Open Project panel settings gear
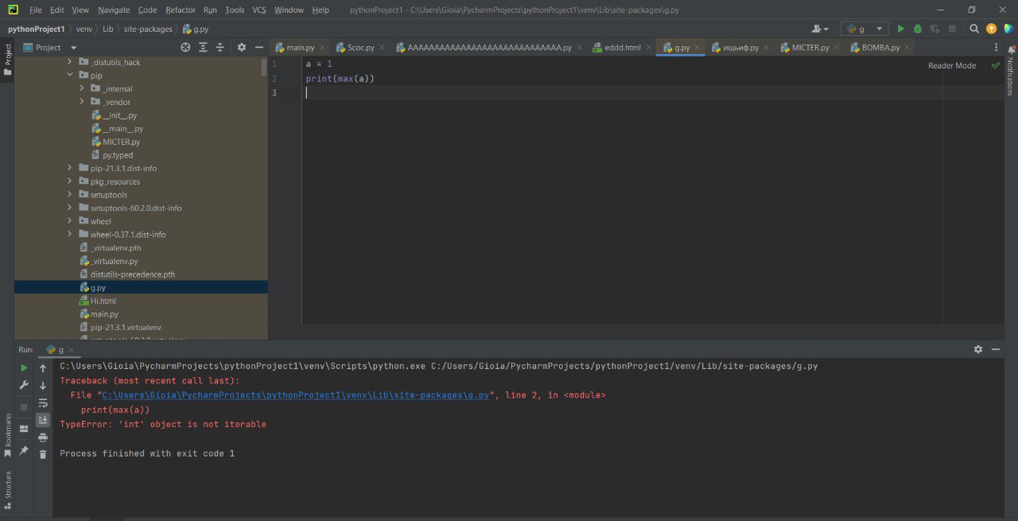 point(242,48)
